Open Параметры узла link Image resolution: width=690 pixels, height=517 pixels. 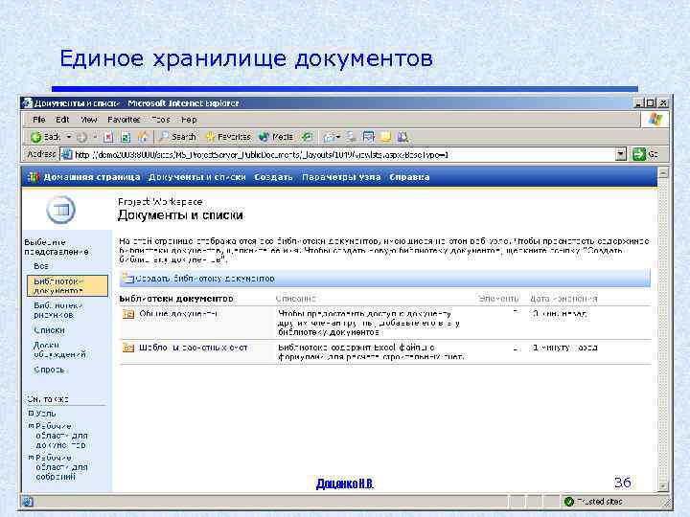tap(341, 177)
